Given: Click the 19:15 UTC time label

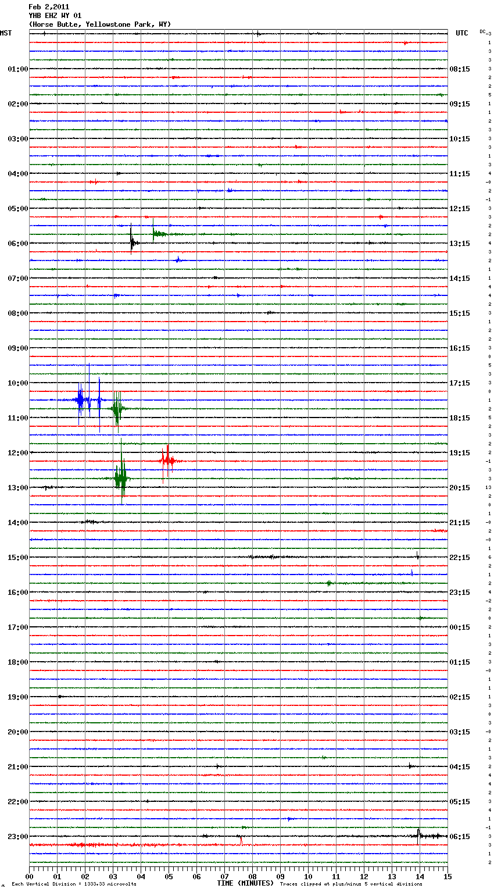Looking at the screenshot, I should 460,453.
